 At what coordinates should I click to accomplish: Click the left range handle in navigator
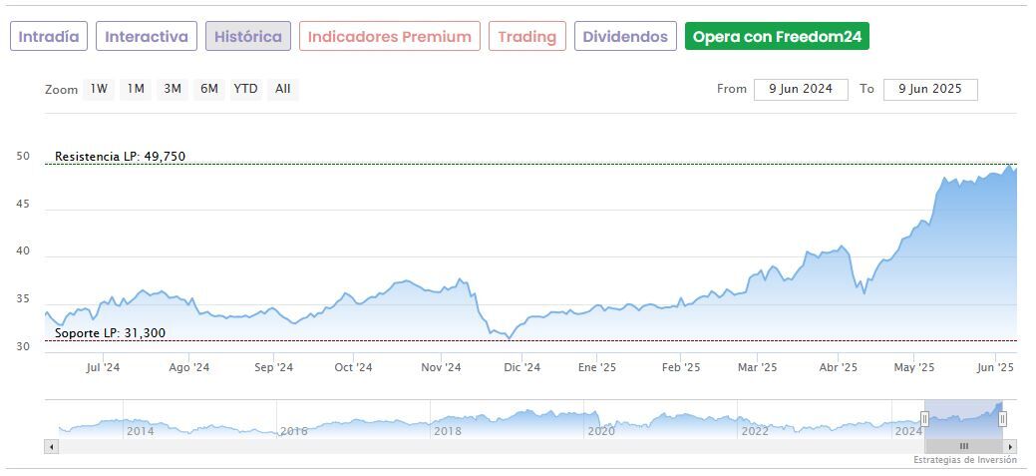[924, 419]
